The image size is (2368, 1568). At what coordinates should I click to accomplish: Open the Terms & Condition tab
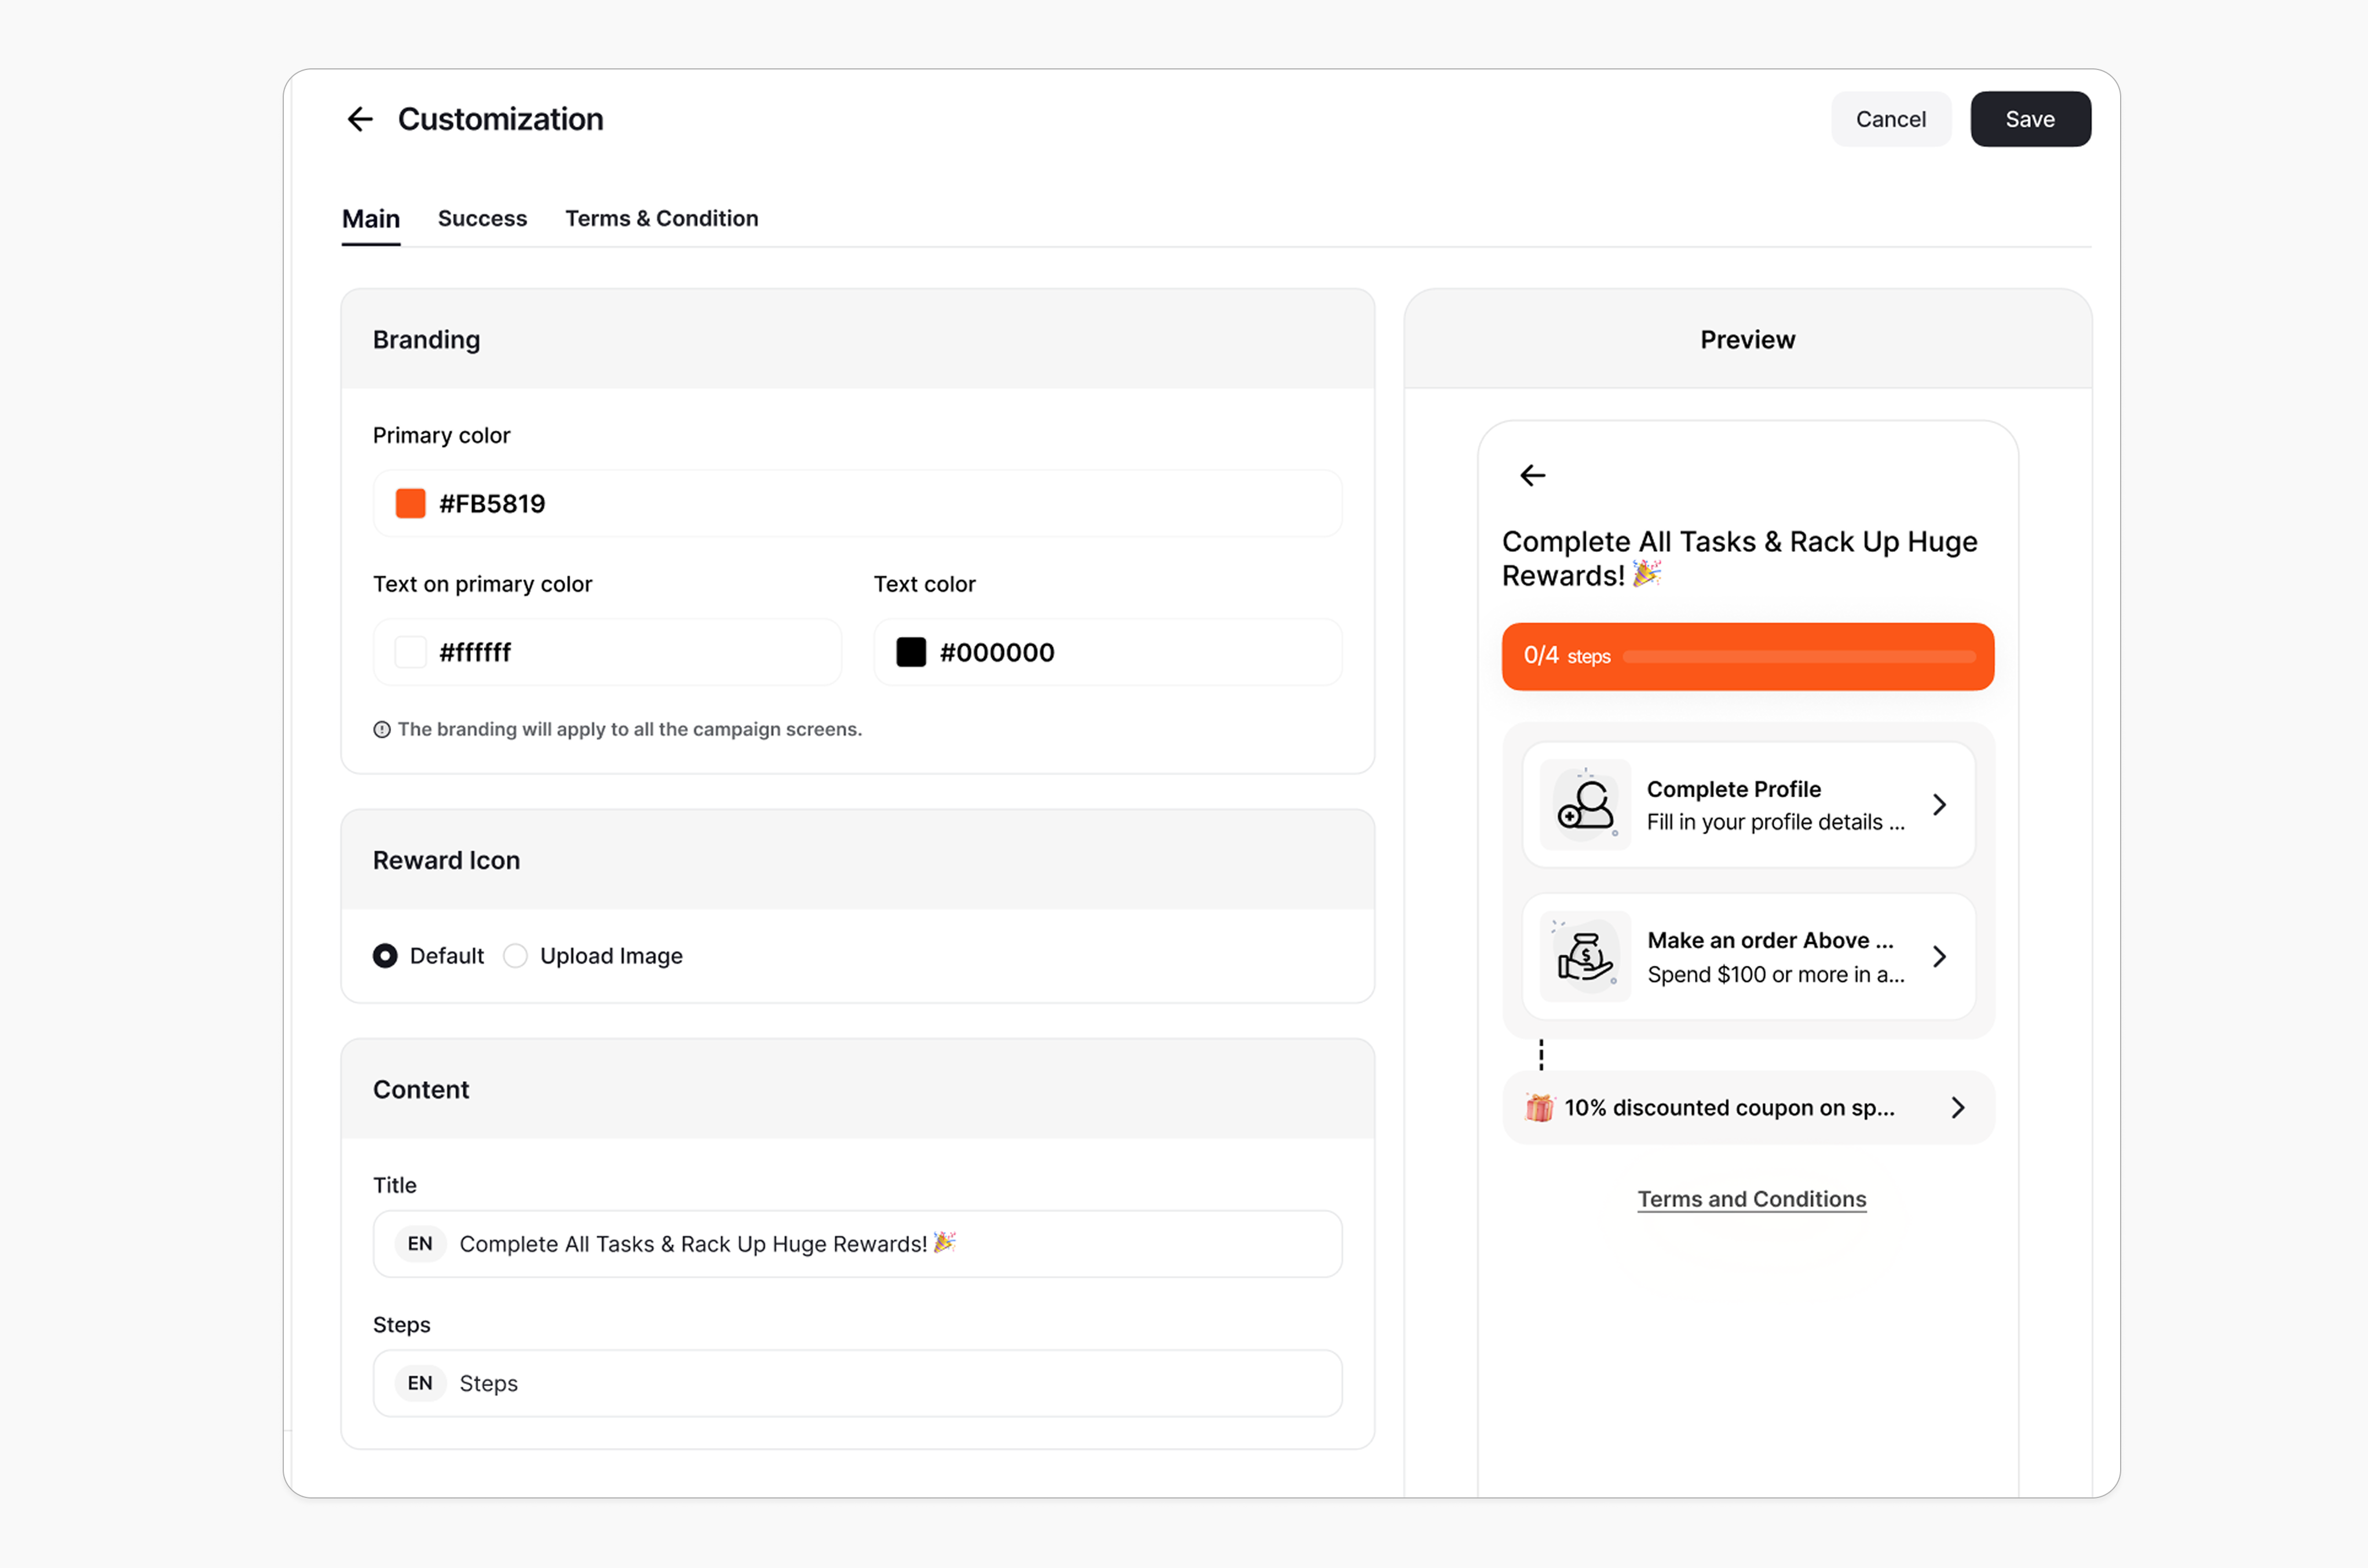tap(662, 218)
